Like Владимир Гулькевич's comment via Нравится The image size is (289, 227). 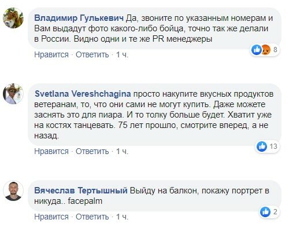51,55
